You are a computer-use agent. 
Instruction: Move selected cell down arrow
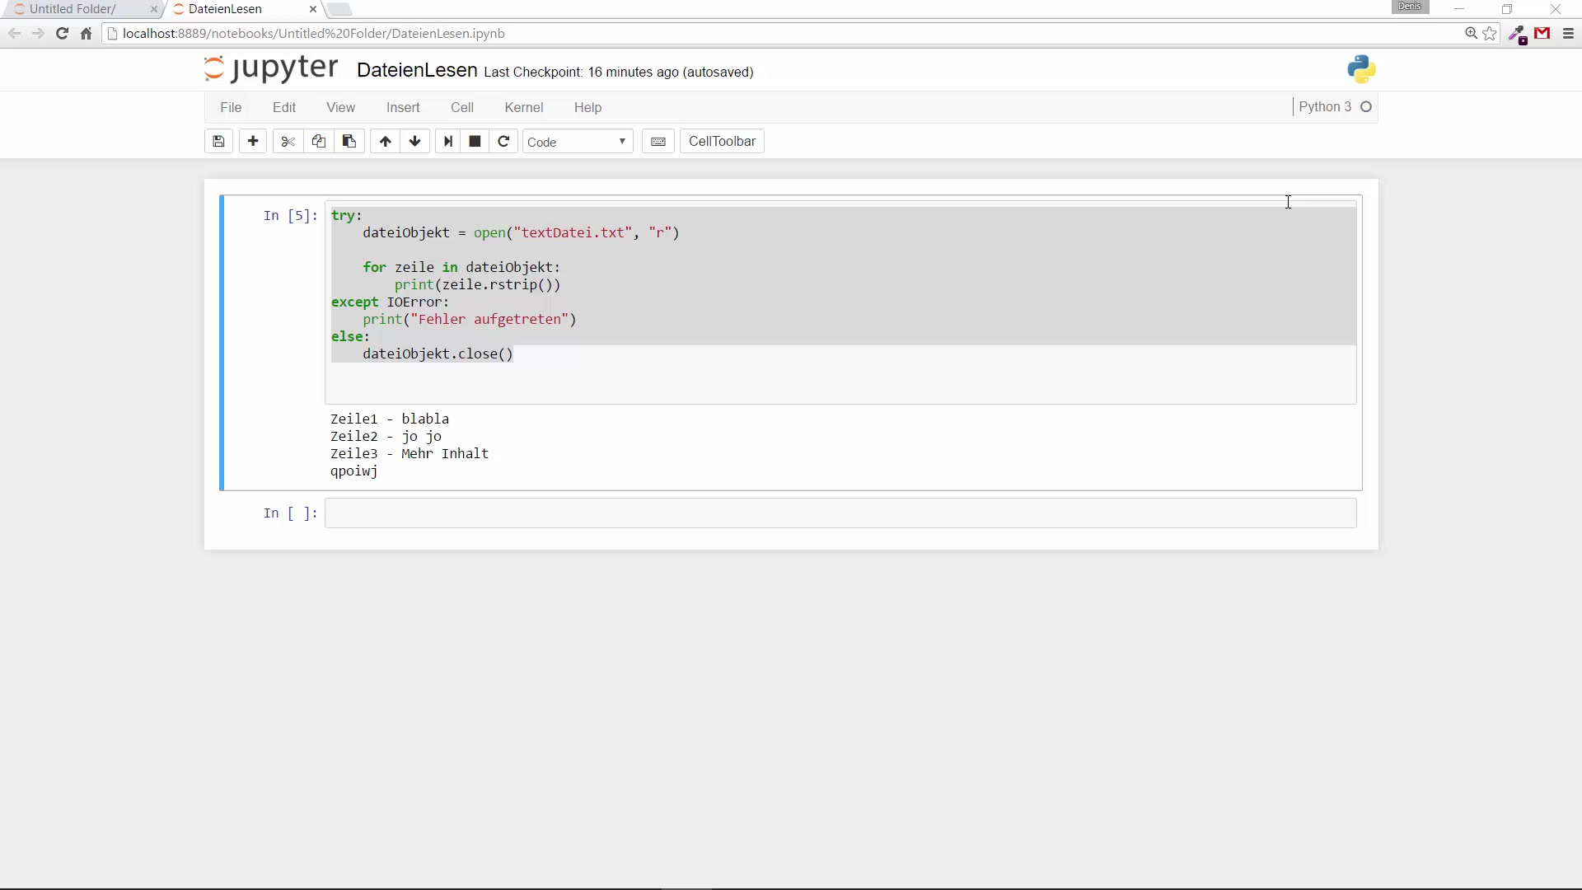point(415,142)
